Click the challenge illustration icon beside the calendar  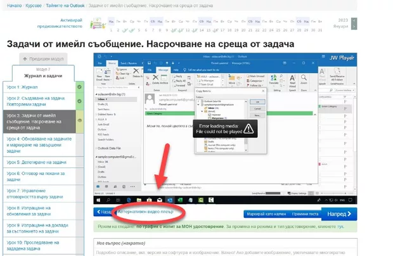pyautogui.click(x=97, y=23)
